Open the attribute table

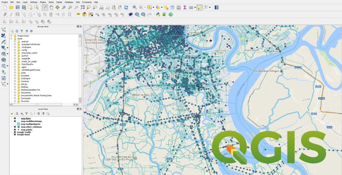tap(172, 7)
